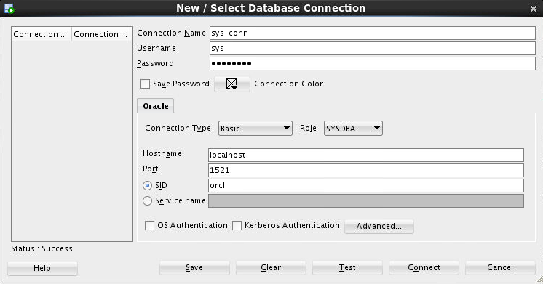Click the Hostname label

162,154
